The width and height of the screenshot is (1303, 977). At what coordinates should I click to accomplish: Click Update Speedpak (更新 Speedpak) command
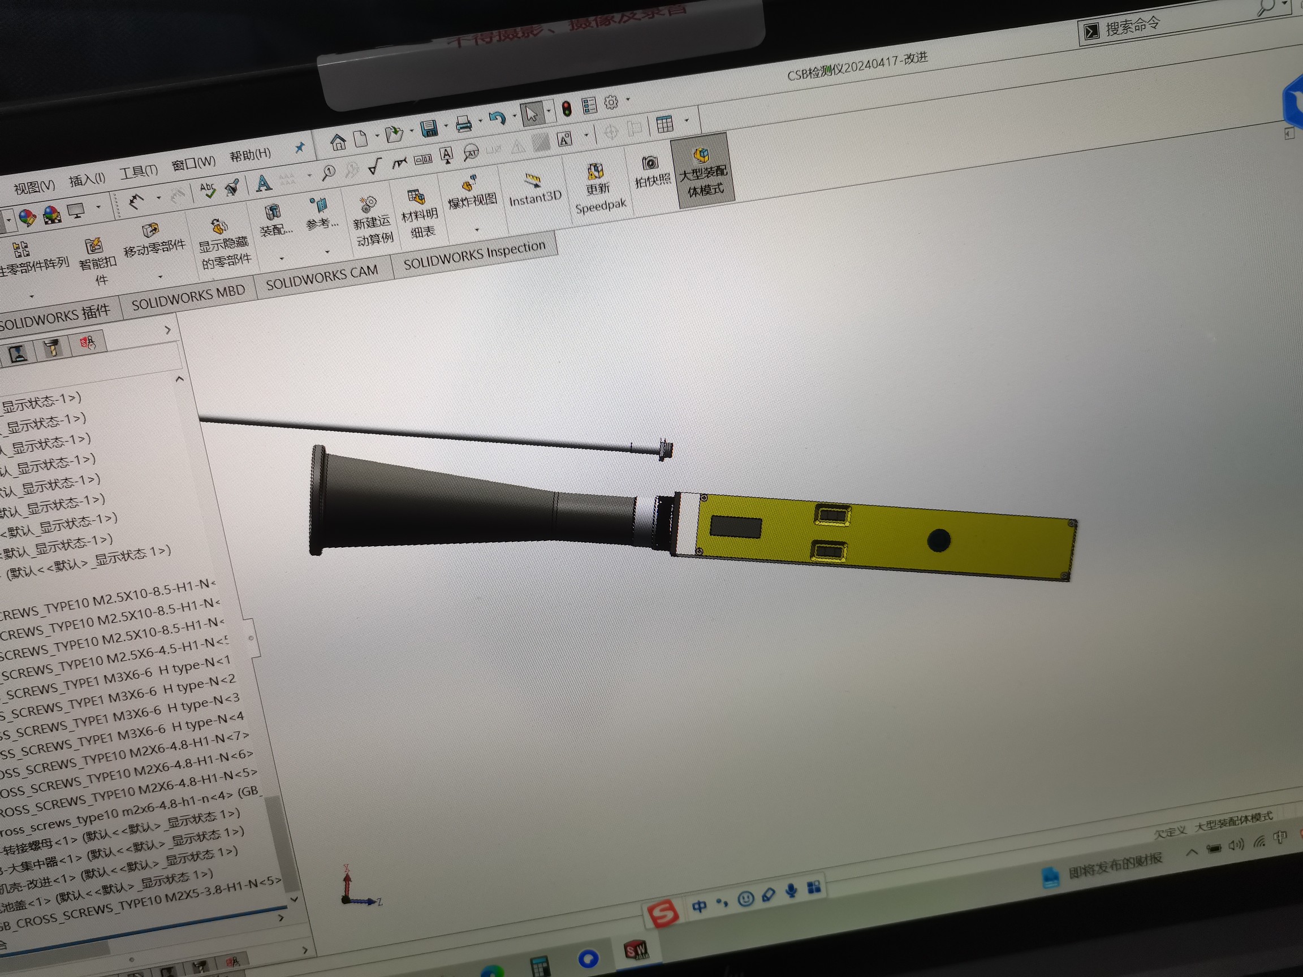tap(599, 188)
